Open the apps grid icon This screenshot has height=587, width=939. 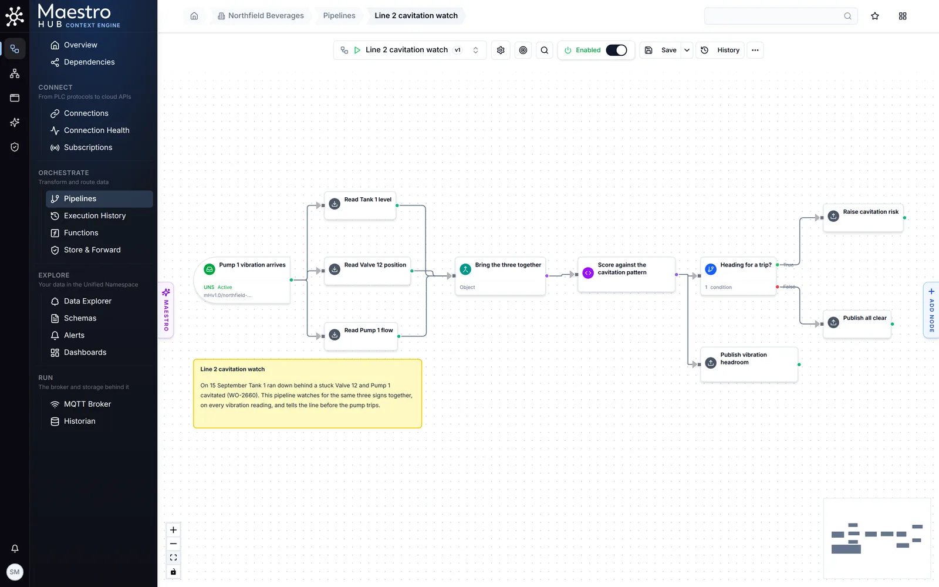[x=903, y=16]
